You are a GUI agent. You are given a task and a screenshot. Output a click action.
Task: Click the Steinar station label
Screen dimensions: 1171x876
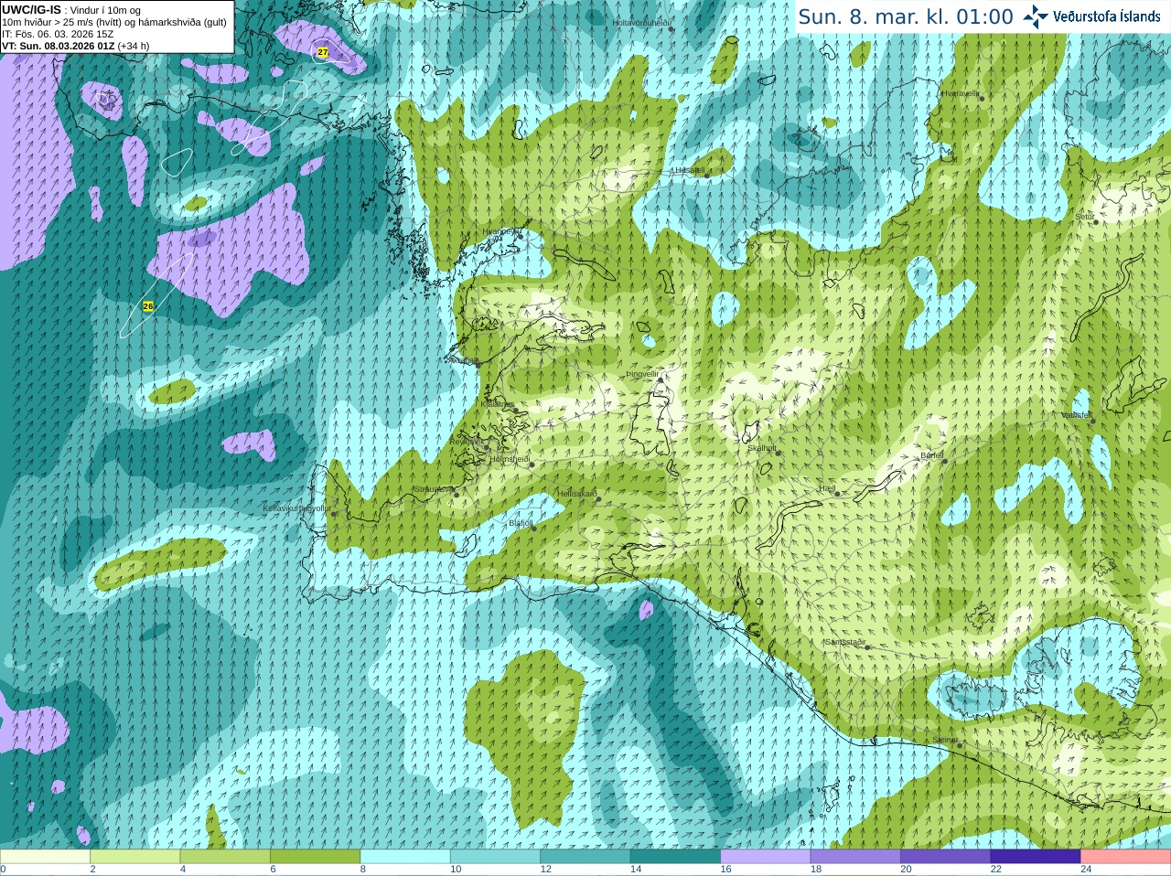(945, 740)
